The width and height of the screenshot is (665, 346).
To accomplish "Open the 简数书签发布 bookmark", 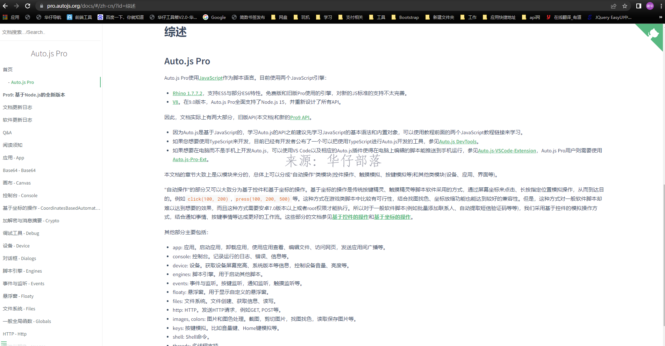I will coord(248,17).
